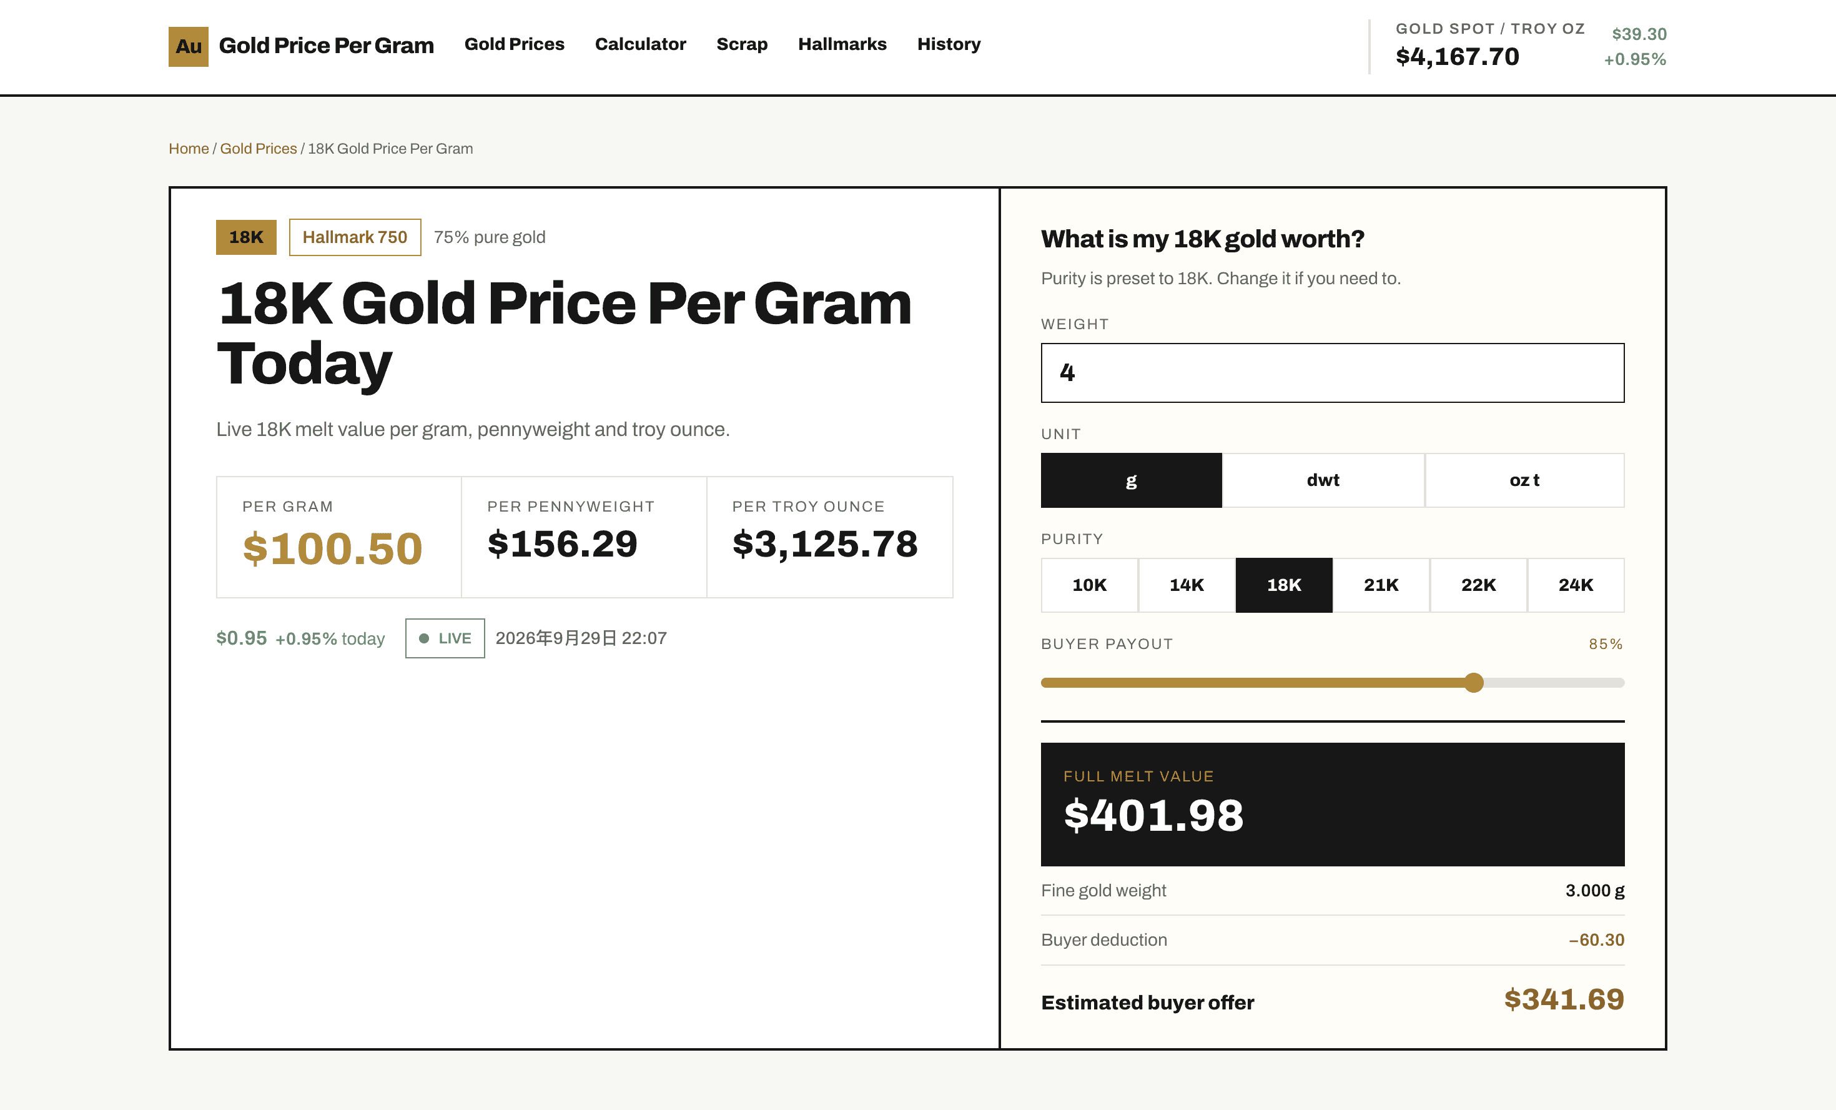
Task: Click the 18K gold badge
Action: pyautogui.click(x=246, y=237)
